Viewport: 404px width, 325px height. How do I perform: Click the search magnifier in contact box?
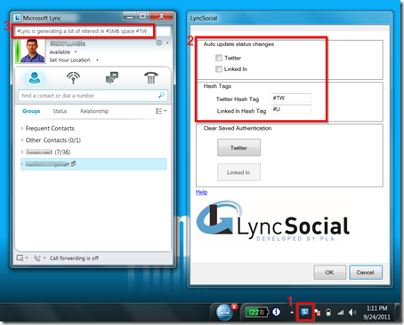tap(161, 95)
